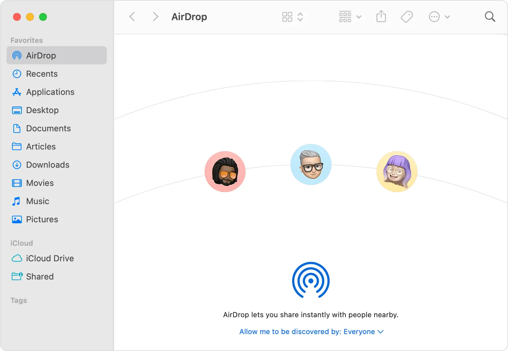Open the view style up-down selector
This screenshot has width=508, height=351.
(300, 17)
